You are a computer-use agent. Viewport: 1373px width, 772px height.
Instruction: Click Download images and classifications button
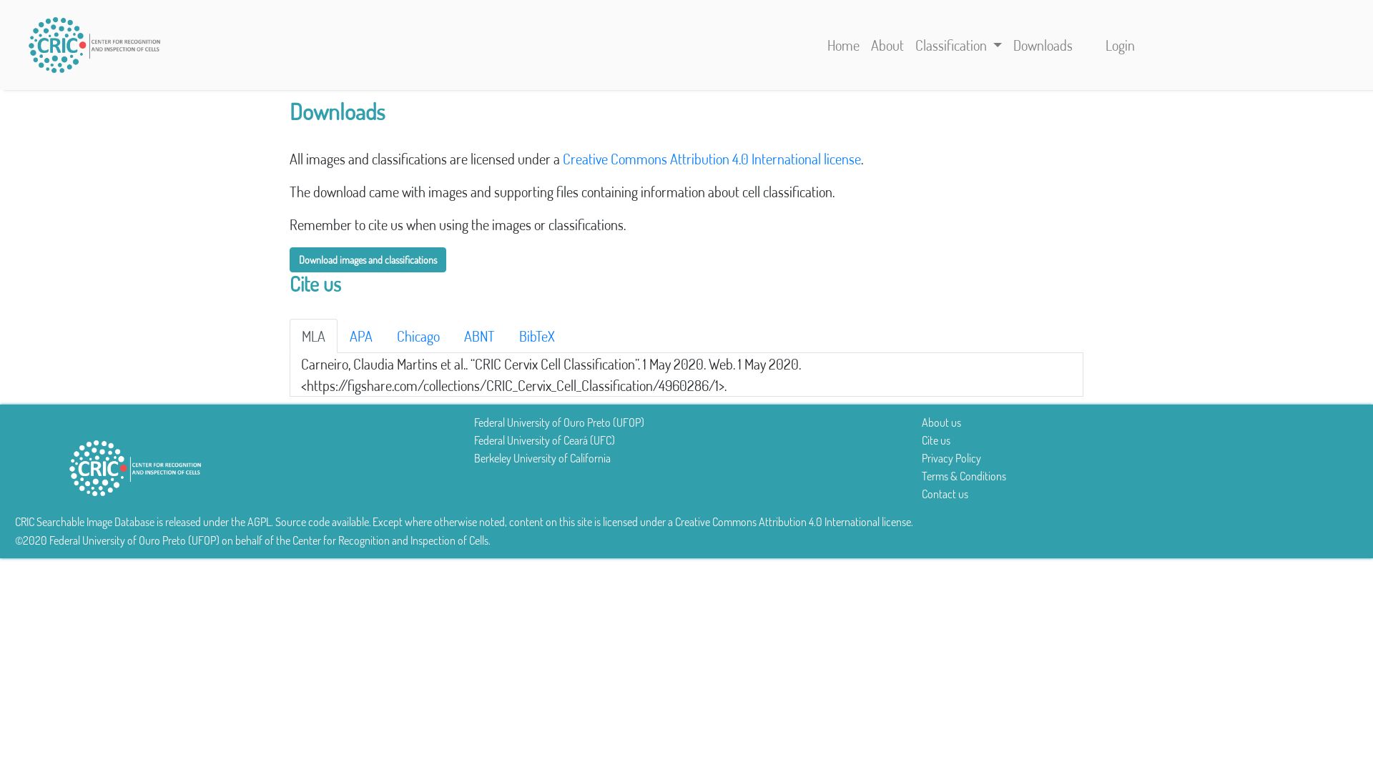[x=368, y=259]
